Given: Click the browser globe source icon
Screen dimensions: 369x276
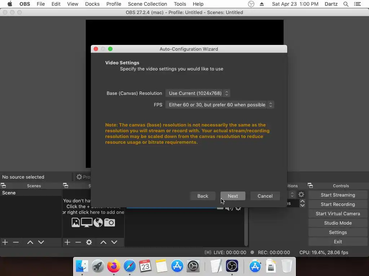Looking at the screenshot, I should [x=98, y=222].
